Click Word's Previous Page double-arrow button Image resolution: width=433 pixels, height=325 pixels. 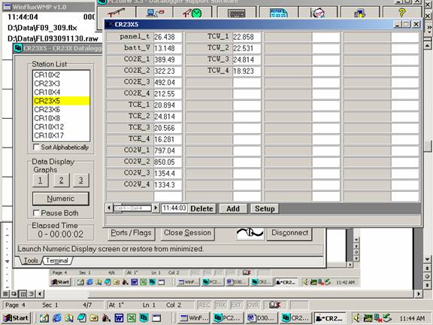point(427,268)
